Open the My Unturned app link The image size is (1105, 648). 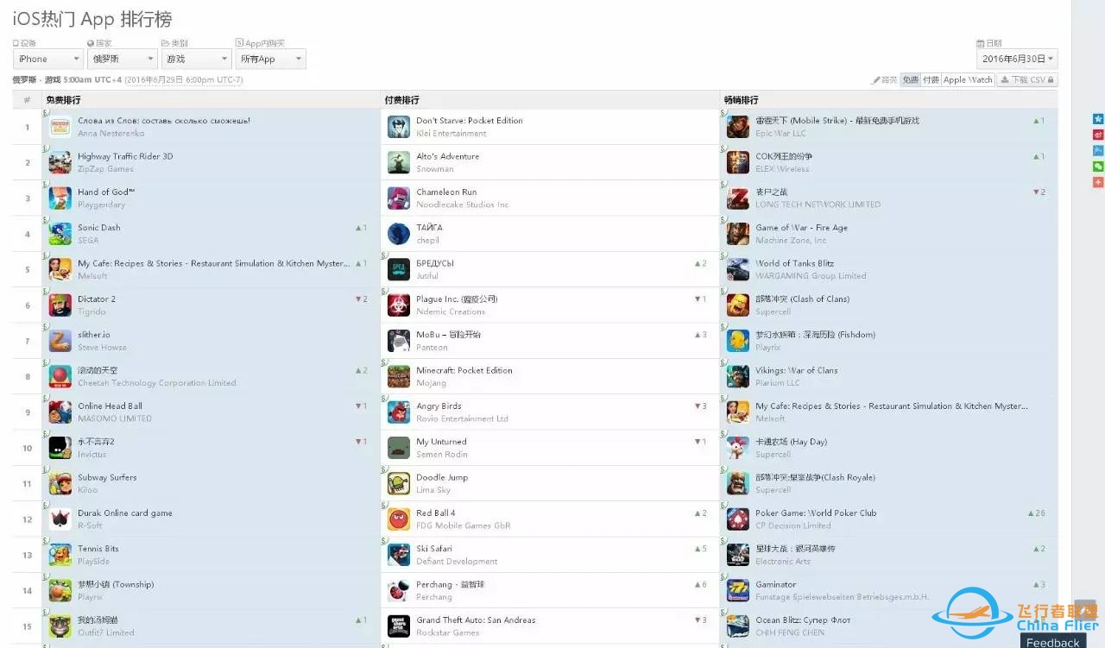(x=441, y=442)
